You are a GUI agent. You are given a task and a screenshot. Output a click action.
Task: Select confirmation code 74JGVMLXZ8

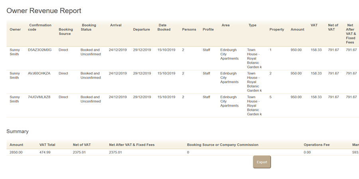(39, 97)
